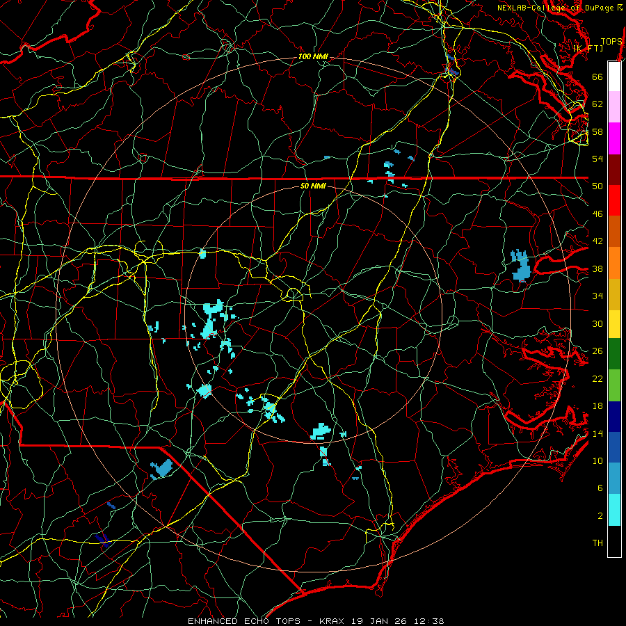Click the 'NEXLAB-College of DuPage' credit text

click(555, 8)
